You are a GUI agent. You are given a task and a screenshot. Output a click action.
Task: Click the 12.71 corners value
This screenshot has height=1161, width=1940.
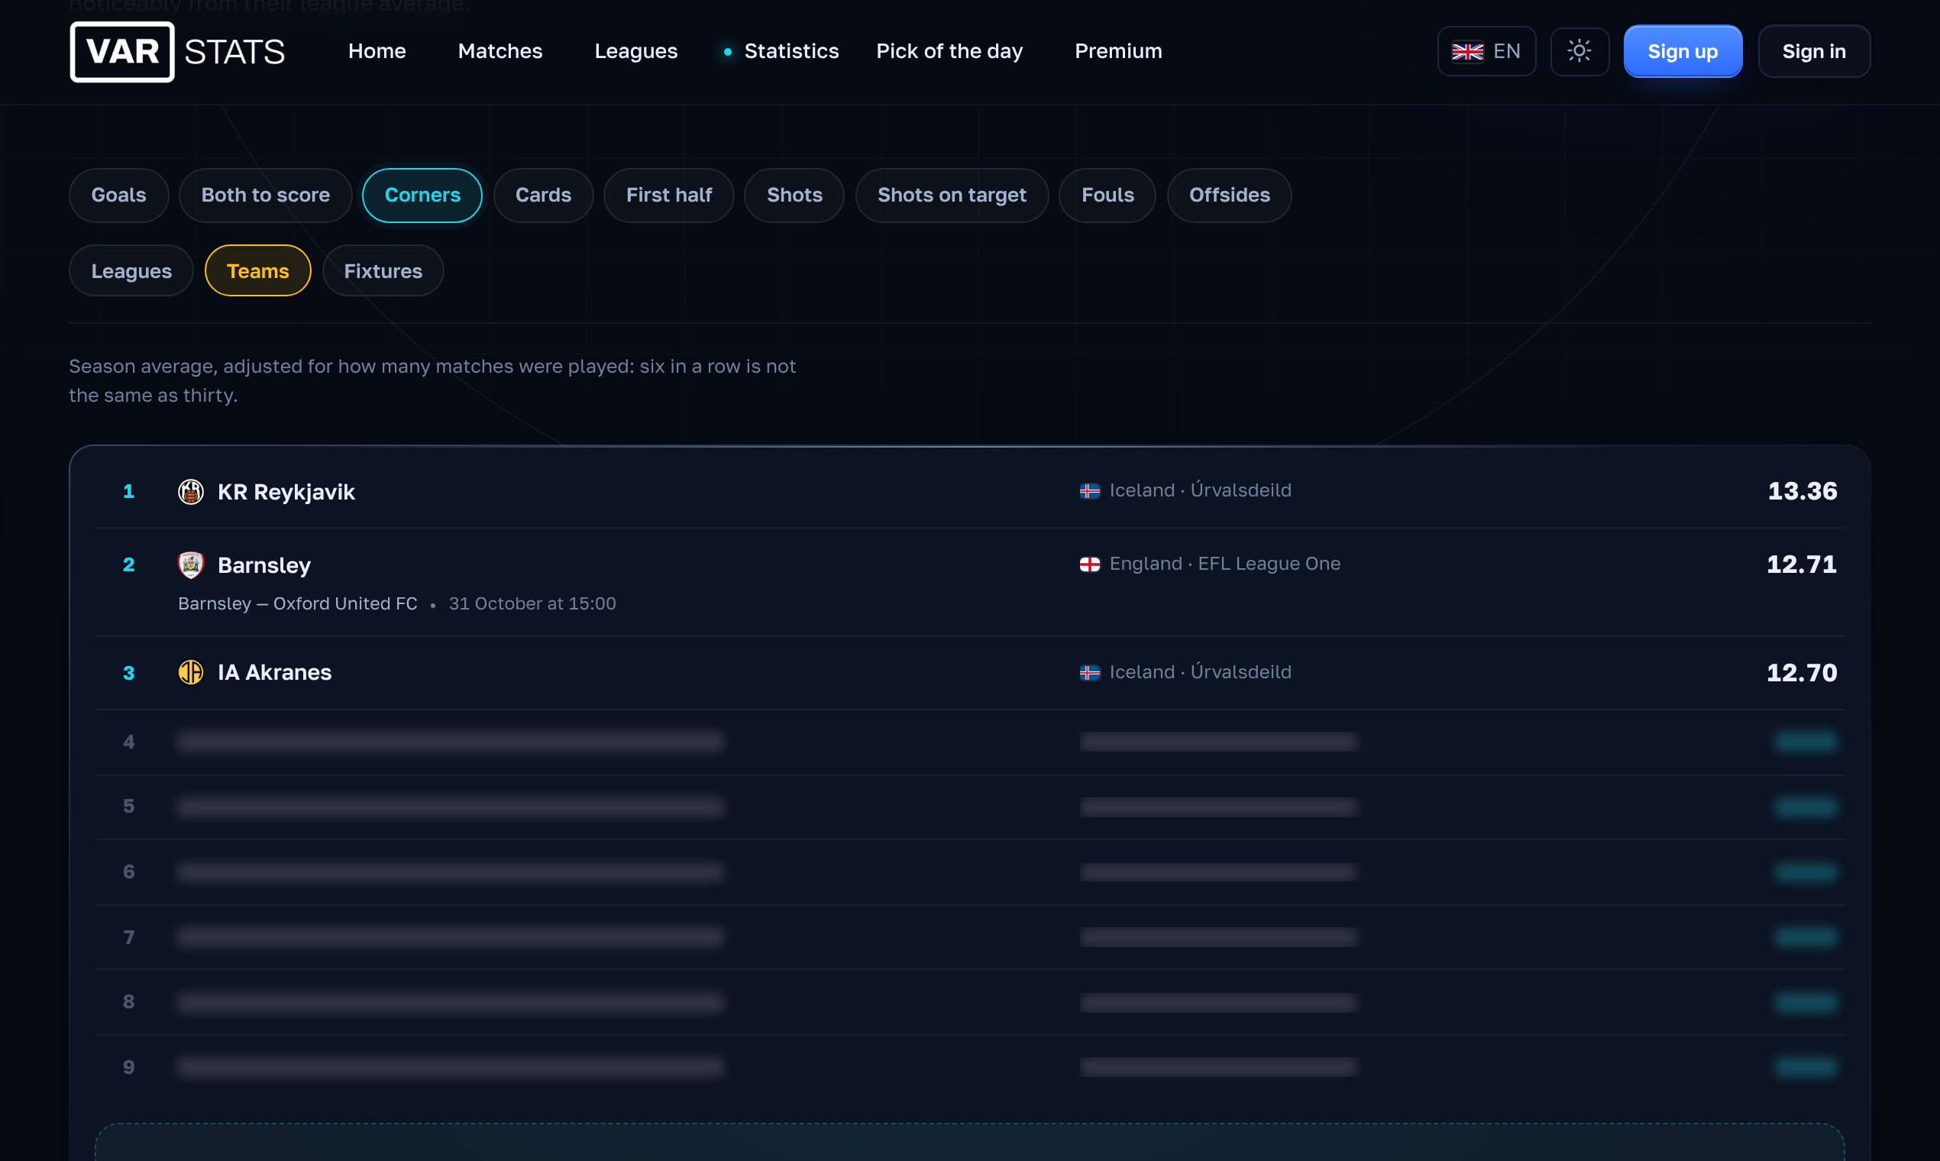1802,564
